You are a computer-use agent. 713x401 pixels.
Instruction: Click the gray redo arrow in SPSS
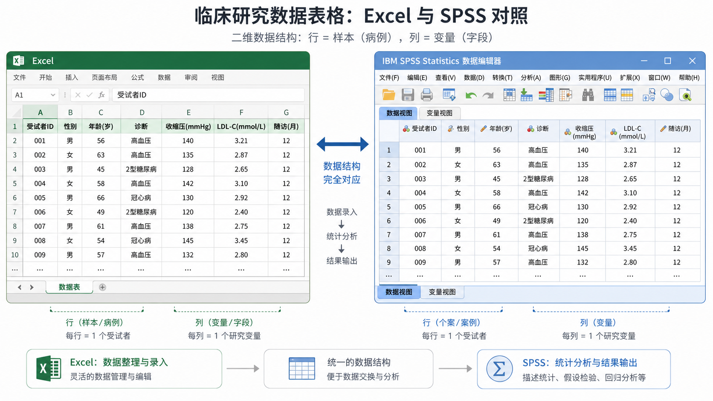pos(488,95)
